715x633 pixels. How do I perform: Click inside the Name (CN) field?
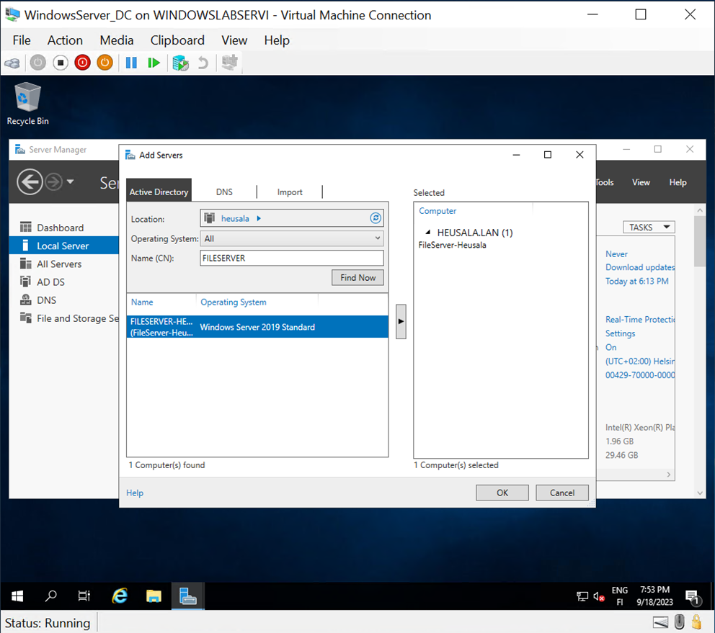tap(291, 258)
